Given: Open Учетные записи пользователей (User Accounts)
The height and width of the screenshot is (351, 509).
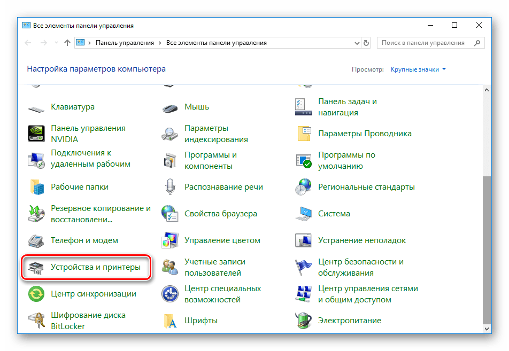Looking at the screenshot, I should pos(214,266).
